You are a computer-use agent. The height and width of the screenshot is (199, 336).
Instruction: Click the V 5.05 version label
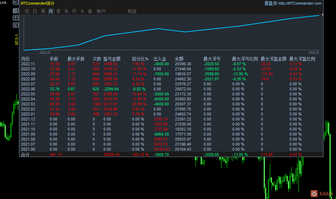point(16,39)
